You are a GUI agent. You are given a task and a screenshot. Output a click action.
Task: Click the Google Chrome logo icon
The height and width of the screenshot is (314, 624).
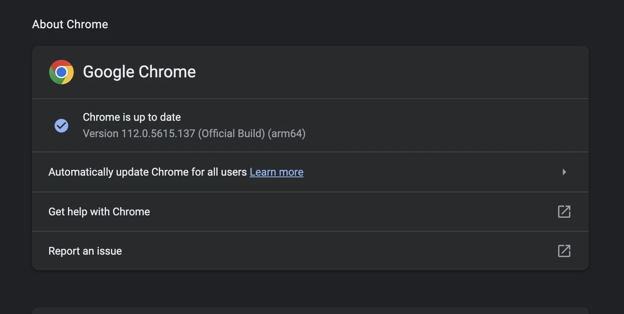61,72
